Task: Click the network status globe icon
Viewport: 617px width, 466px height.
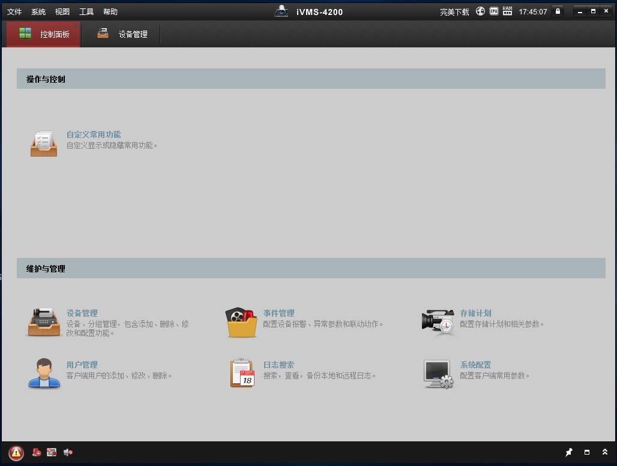Action: click(x=479, y=11)
